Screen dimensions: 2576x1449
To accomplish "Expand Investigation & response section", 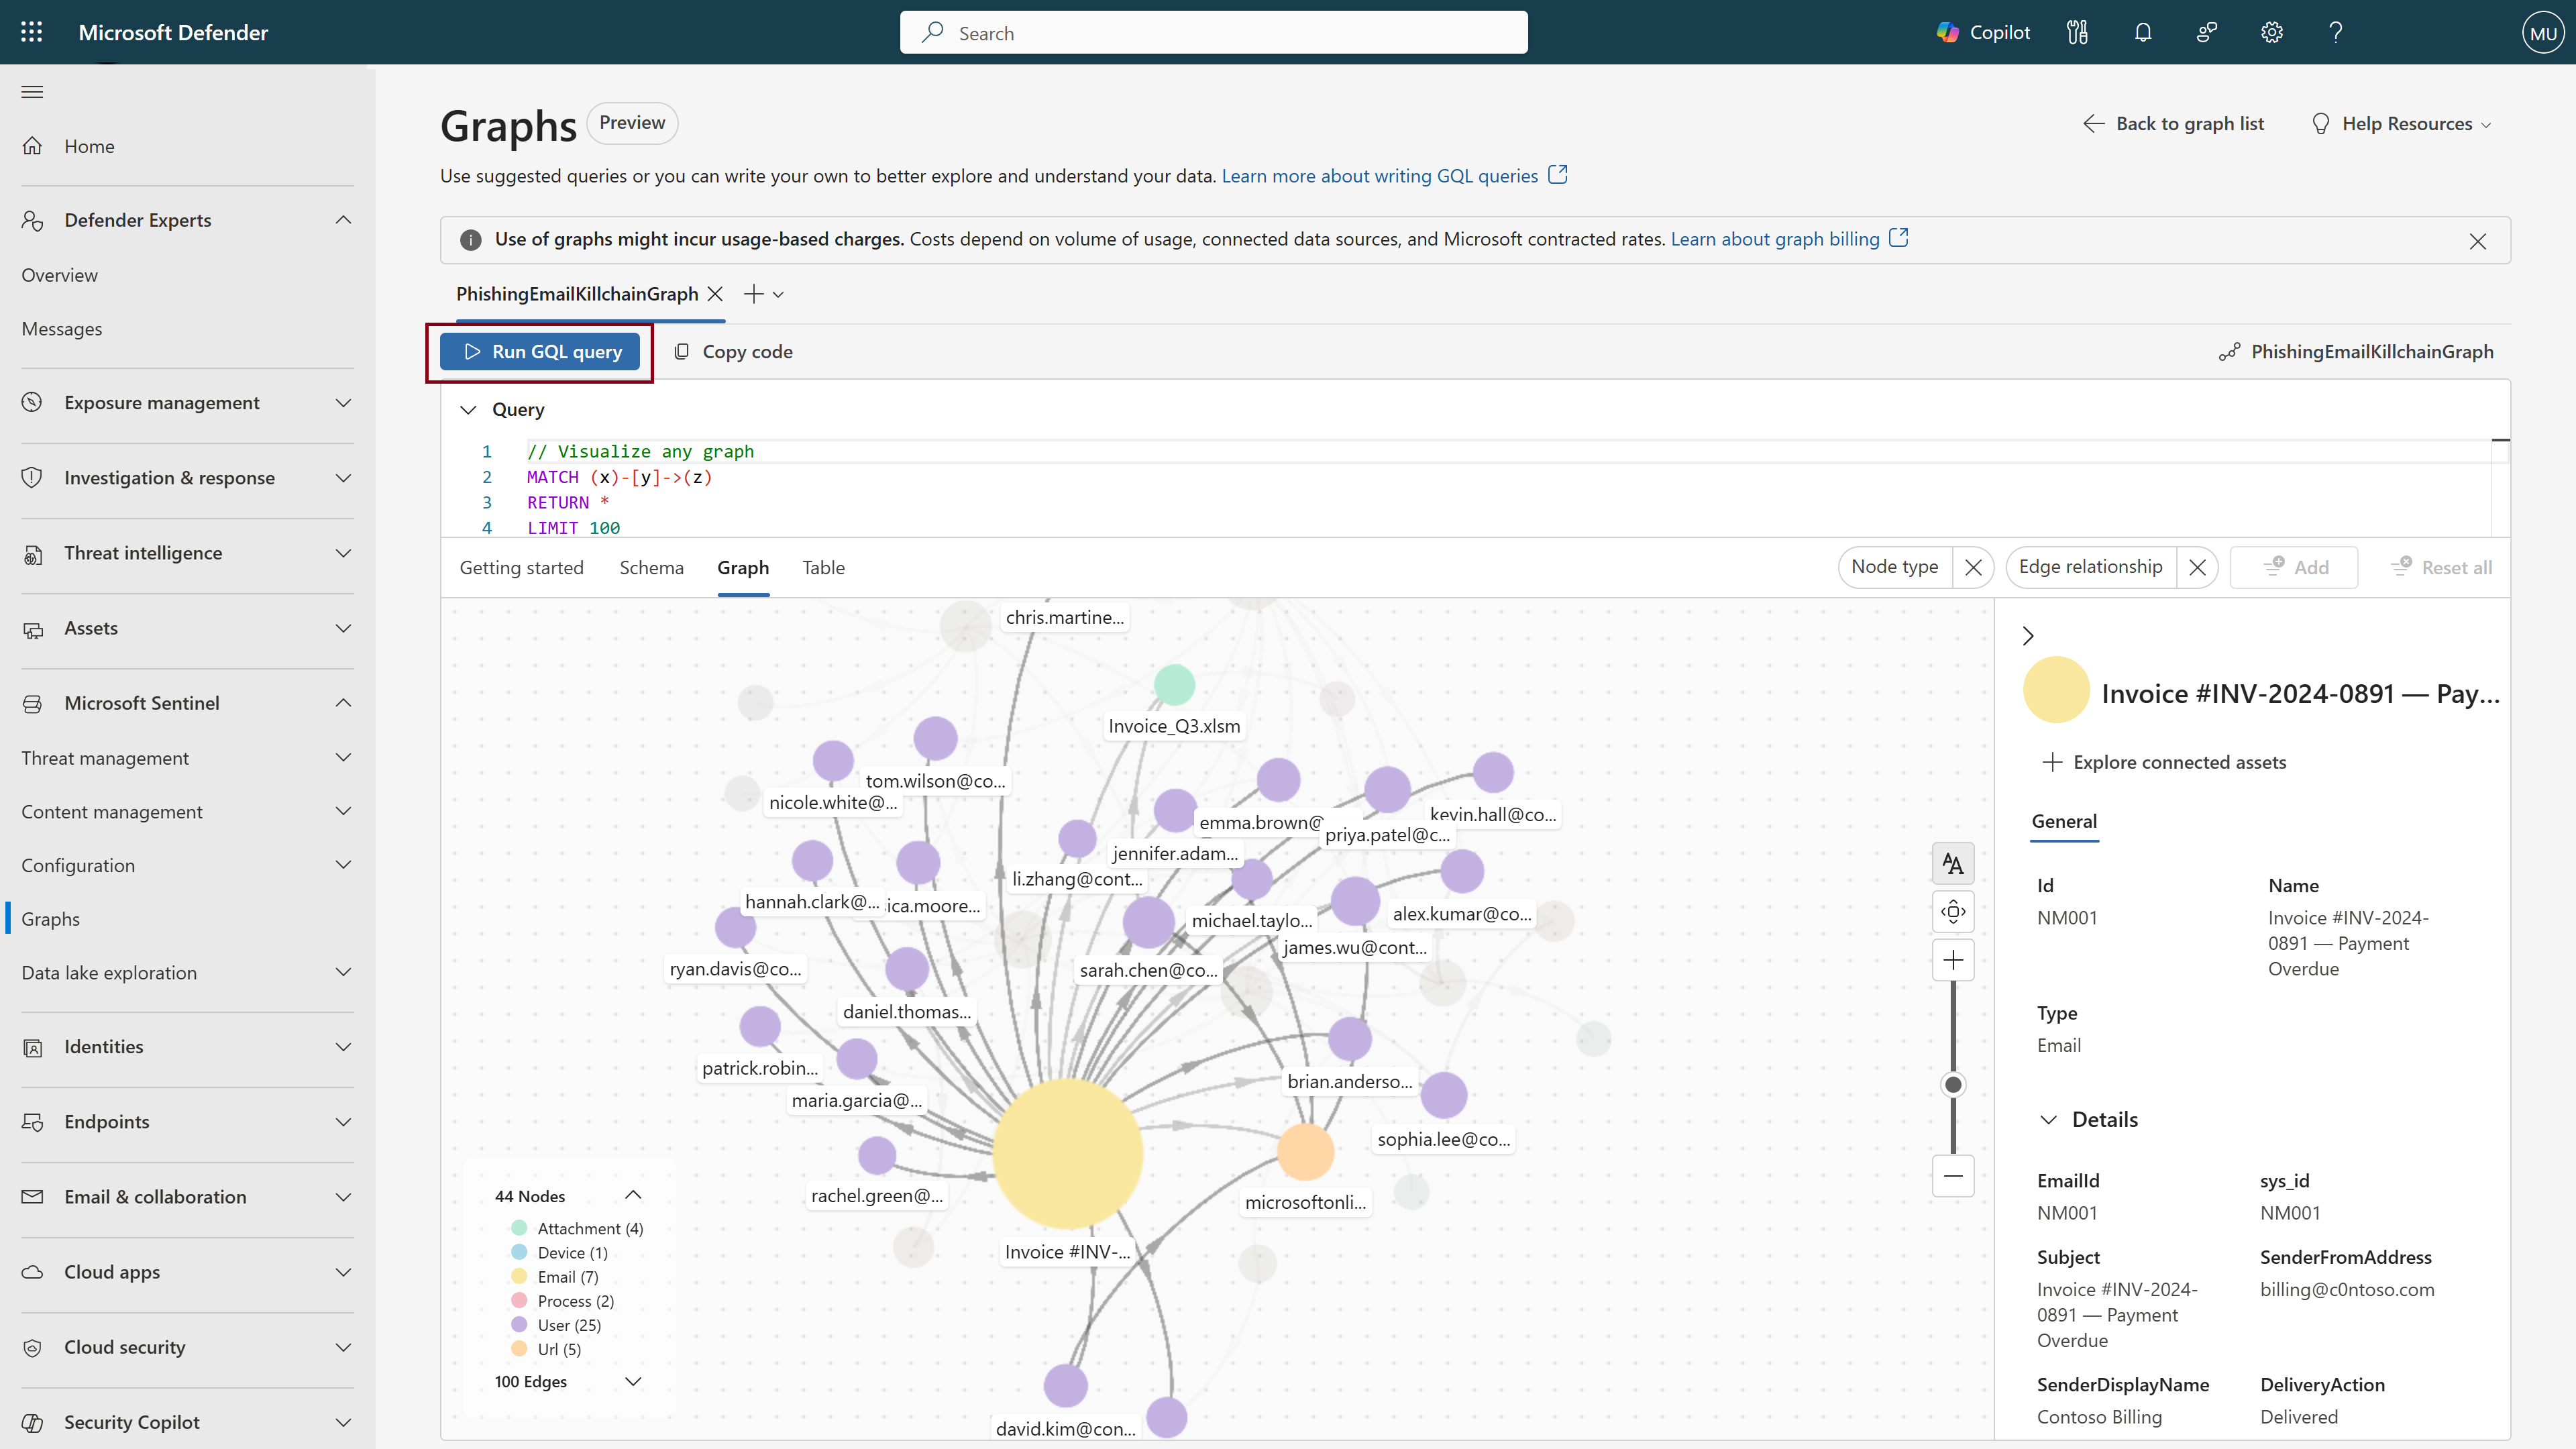I will [343, 478].
